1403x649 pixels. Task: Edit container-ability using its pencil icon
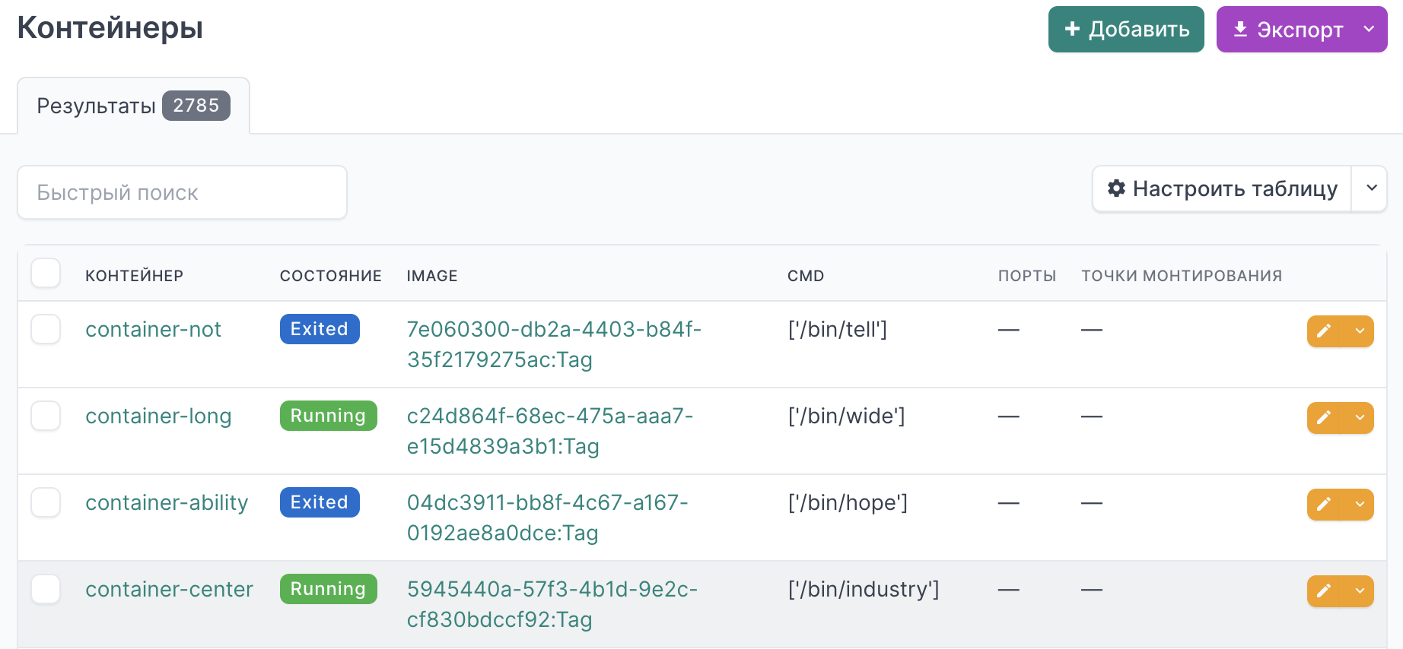(1325, 504)
